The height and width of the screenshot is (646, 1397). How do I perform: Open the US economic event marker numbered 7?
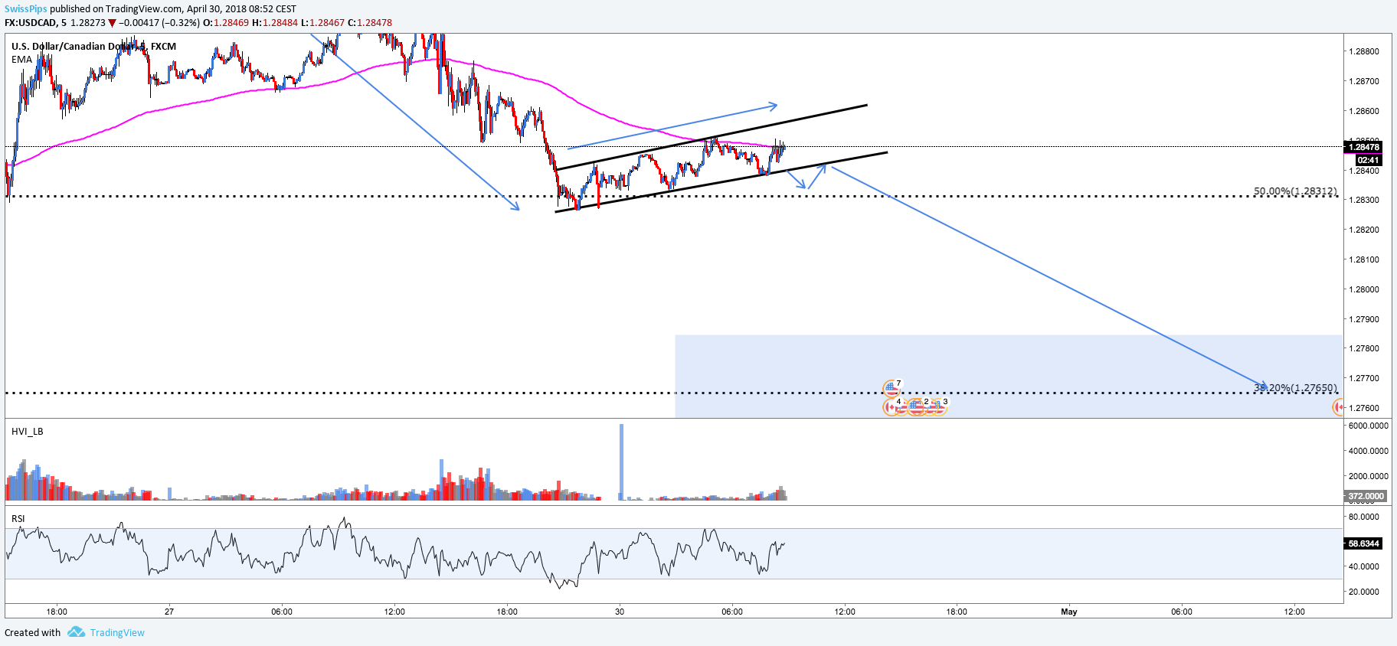[892, 389]
